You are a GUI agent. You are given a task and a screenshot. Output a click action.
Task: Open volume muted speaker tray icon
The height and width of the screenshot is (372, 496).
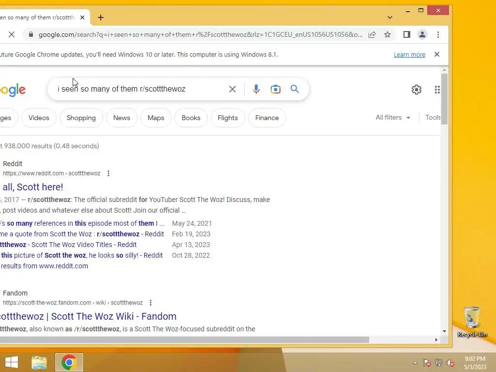coord(450,363)
